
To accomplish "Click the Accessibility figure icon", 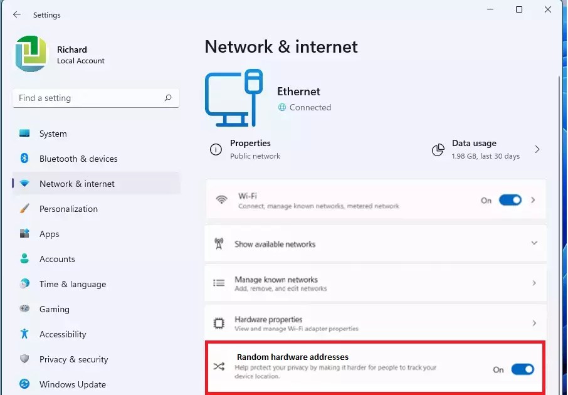I will point(24,334).
